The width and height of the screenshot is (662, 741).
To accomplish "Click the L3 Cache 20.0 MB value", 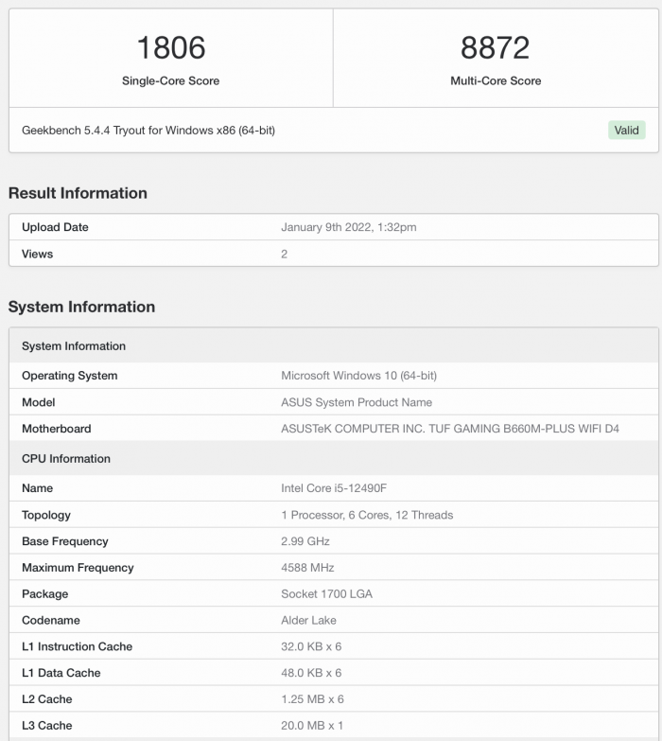I will pyautogui.click(x=311, y=726).
